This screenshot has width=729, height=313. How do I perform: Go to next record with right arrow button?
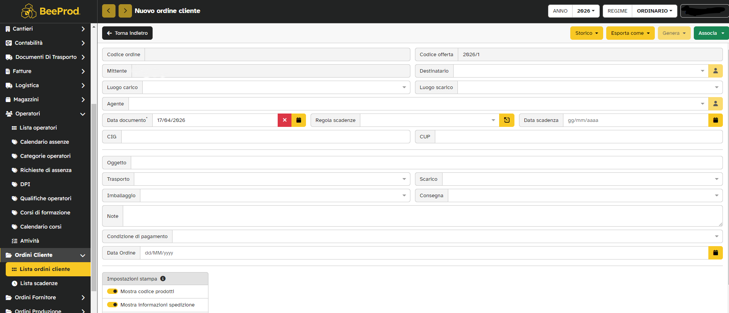pyautogui.click(x=125, y=11)
